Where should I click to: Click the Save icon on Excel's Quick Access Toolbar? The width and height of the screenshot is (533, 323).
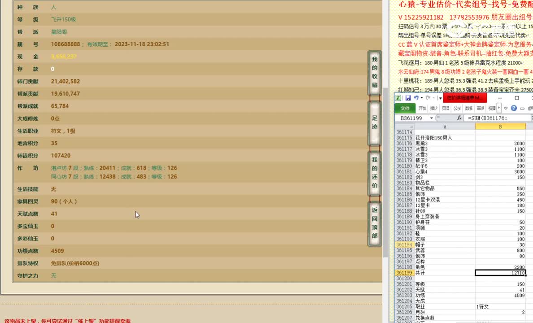click(408, 97)
